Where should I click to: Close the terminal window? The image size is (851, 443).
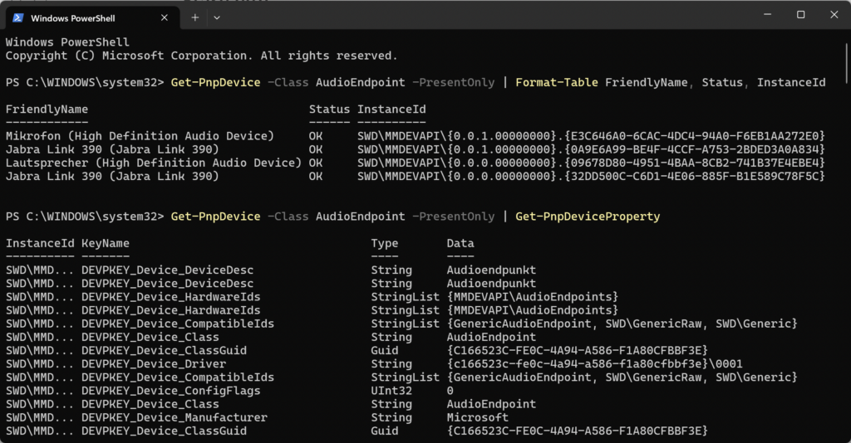(834, 15)
